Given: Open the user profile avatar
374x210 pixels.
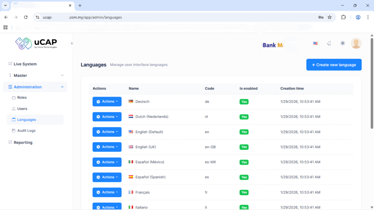Looking at the screenshot, I should (x=356, y=43).
